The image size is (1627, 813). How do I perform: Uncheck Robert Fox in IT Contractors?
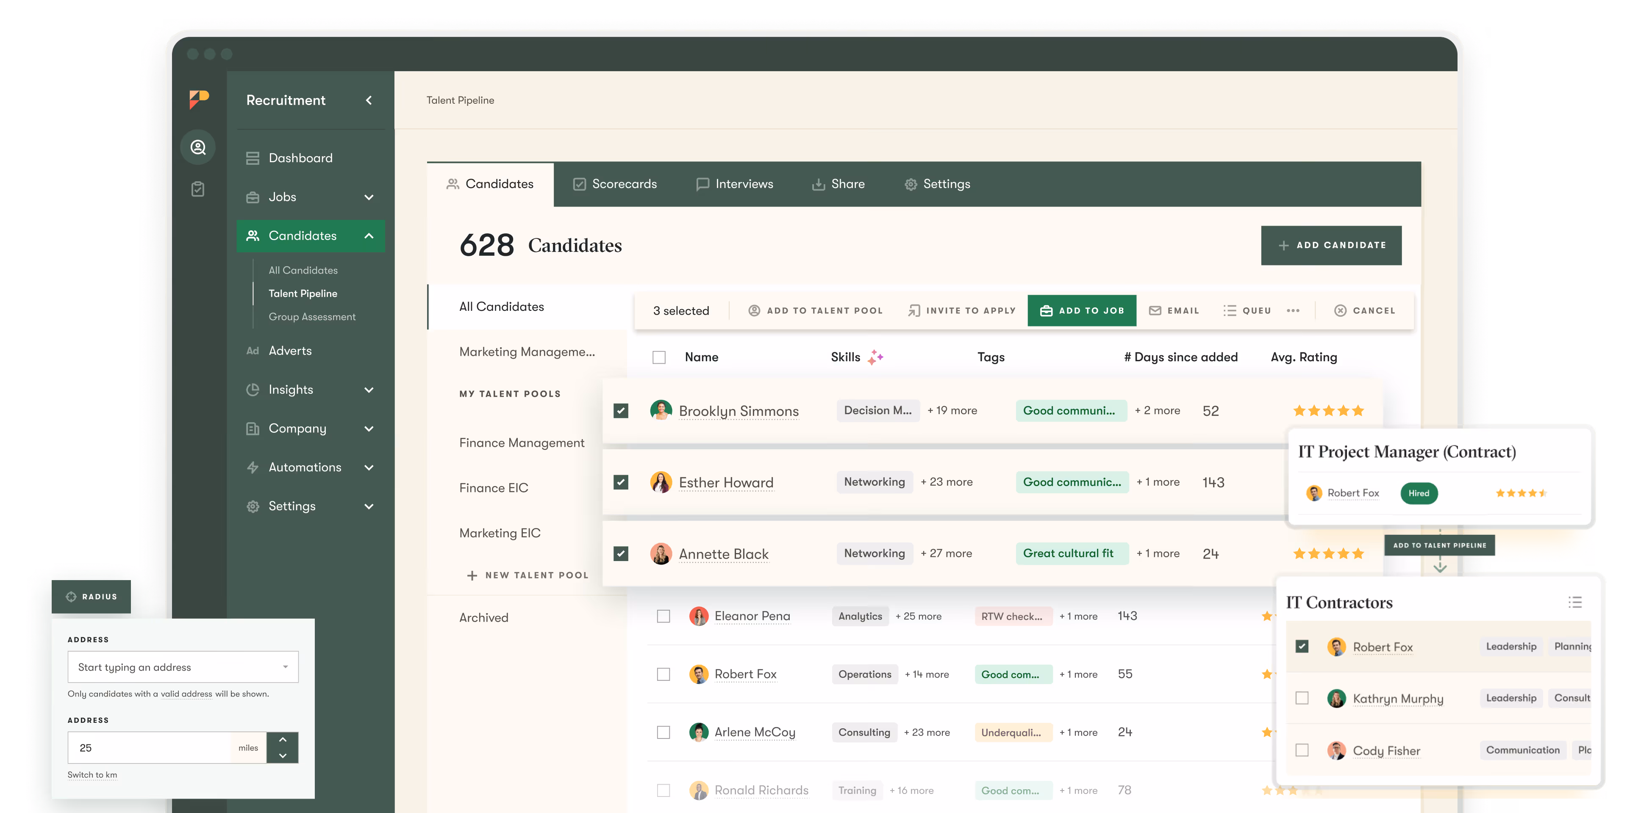tap(1302, 646)
